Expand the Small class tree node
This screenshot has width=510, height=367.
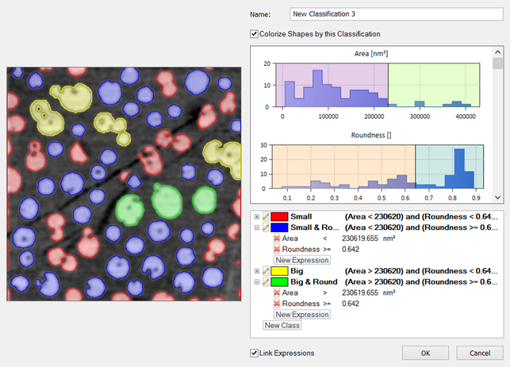coord(257,216)
